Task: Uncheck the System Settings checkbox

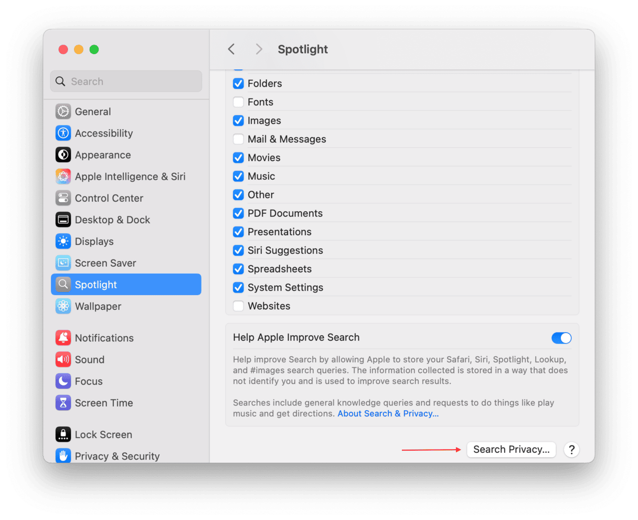Action: pyautogui.click(x=238, y=287)
